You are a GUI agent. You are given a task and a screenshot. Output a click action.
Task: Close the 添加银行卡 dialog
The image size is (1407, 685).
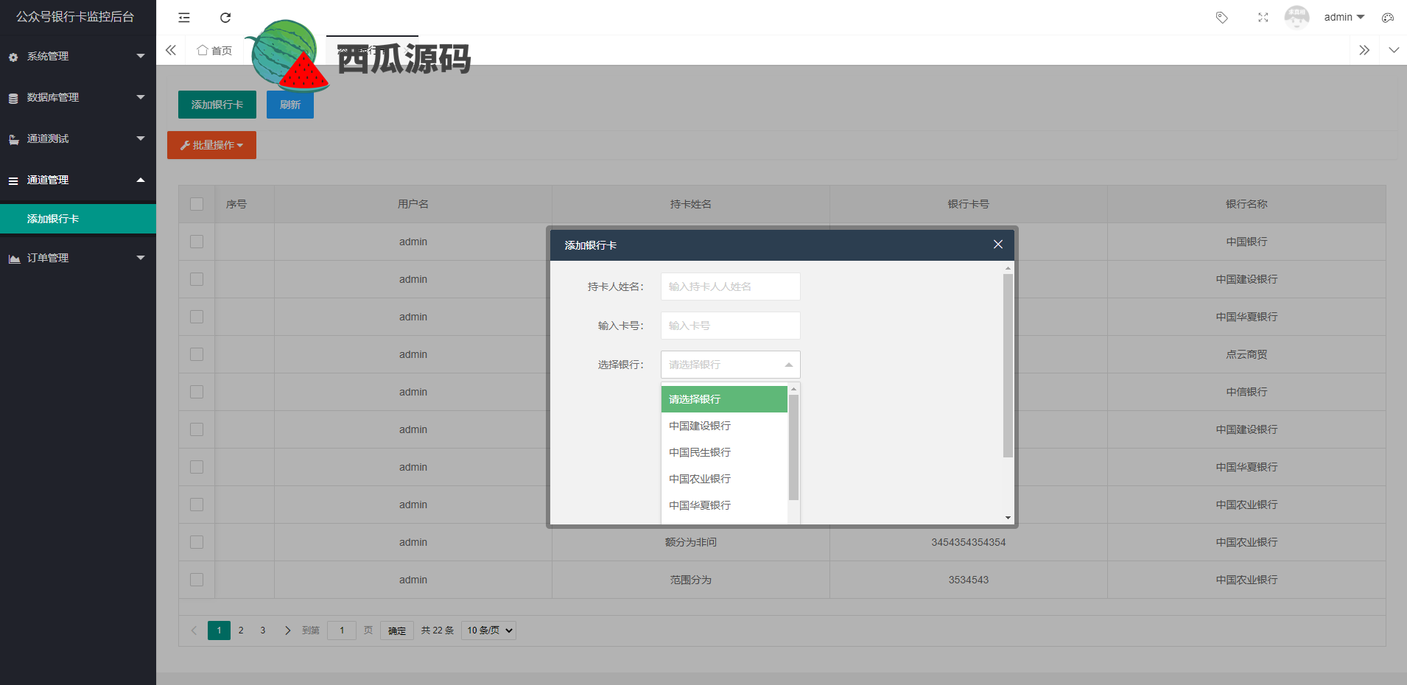[997, 245]
